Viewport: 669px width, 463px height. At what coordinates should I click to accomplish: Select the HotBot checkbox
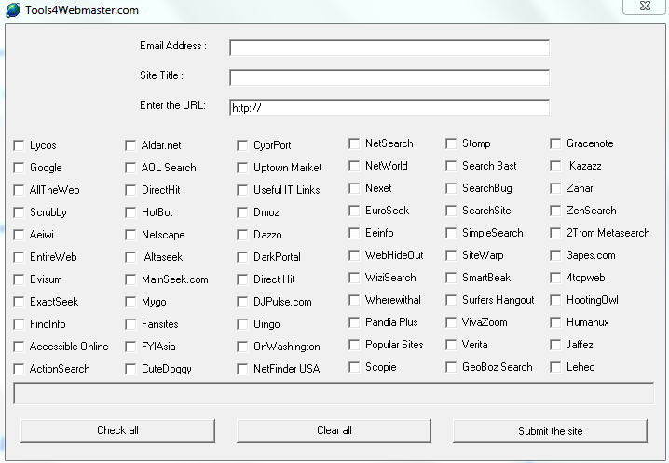pyautogui.click(x=130, y=212)
